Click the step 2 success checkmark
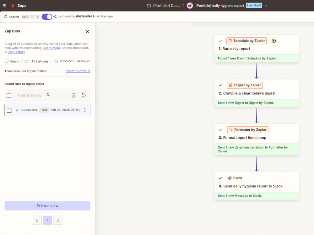314x235 pixels. [x=220, y=85]
